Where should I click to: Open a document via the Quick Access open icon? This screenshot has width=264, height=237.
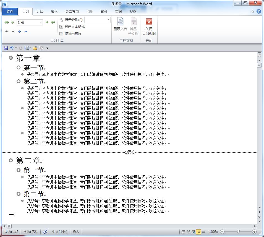tap(35, 48)
